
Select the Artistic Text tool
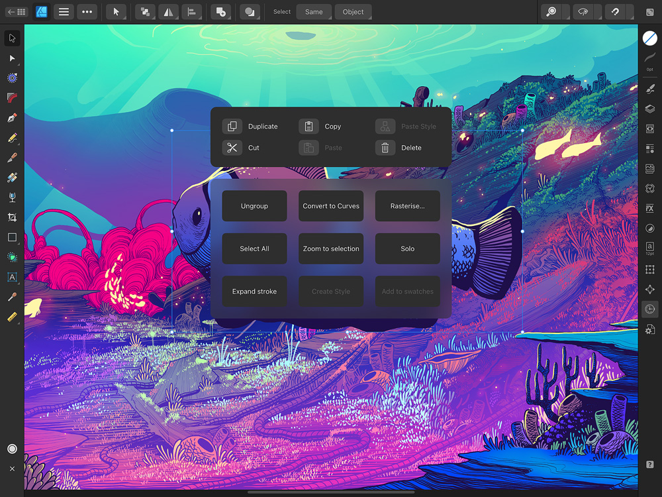pos(12,277)
